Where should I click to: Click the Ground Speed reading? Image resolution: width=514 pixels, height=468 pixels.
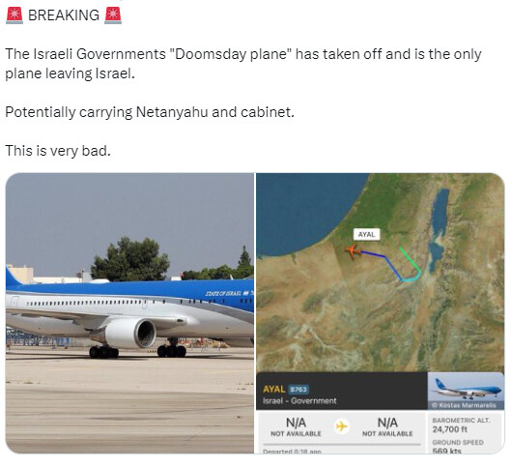[x=458, y=447]
